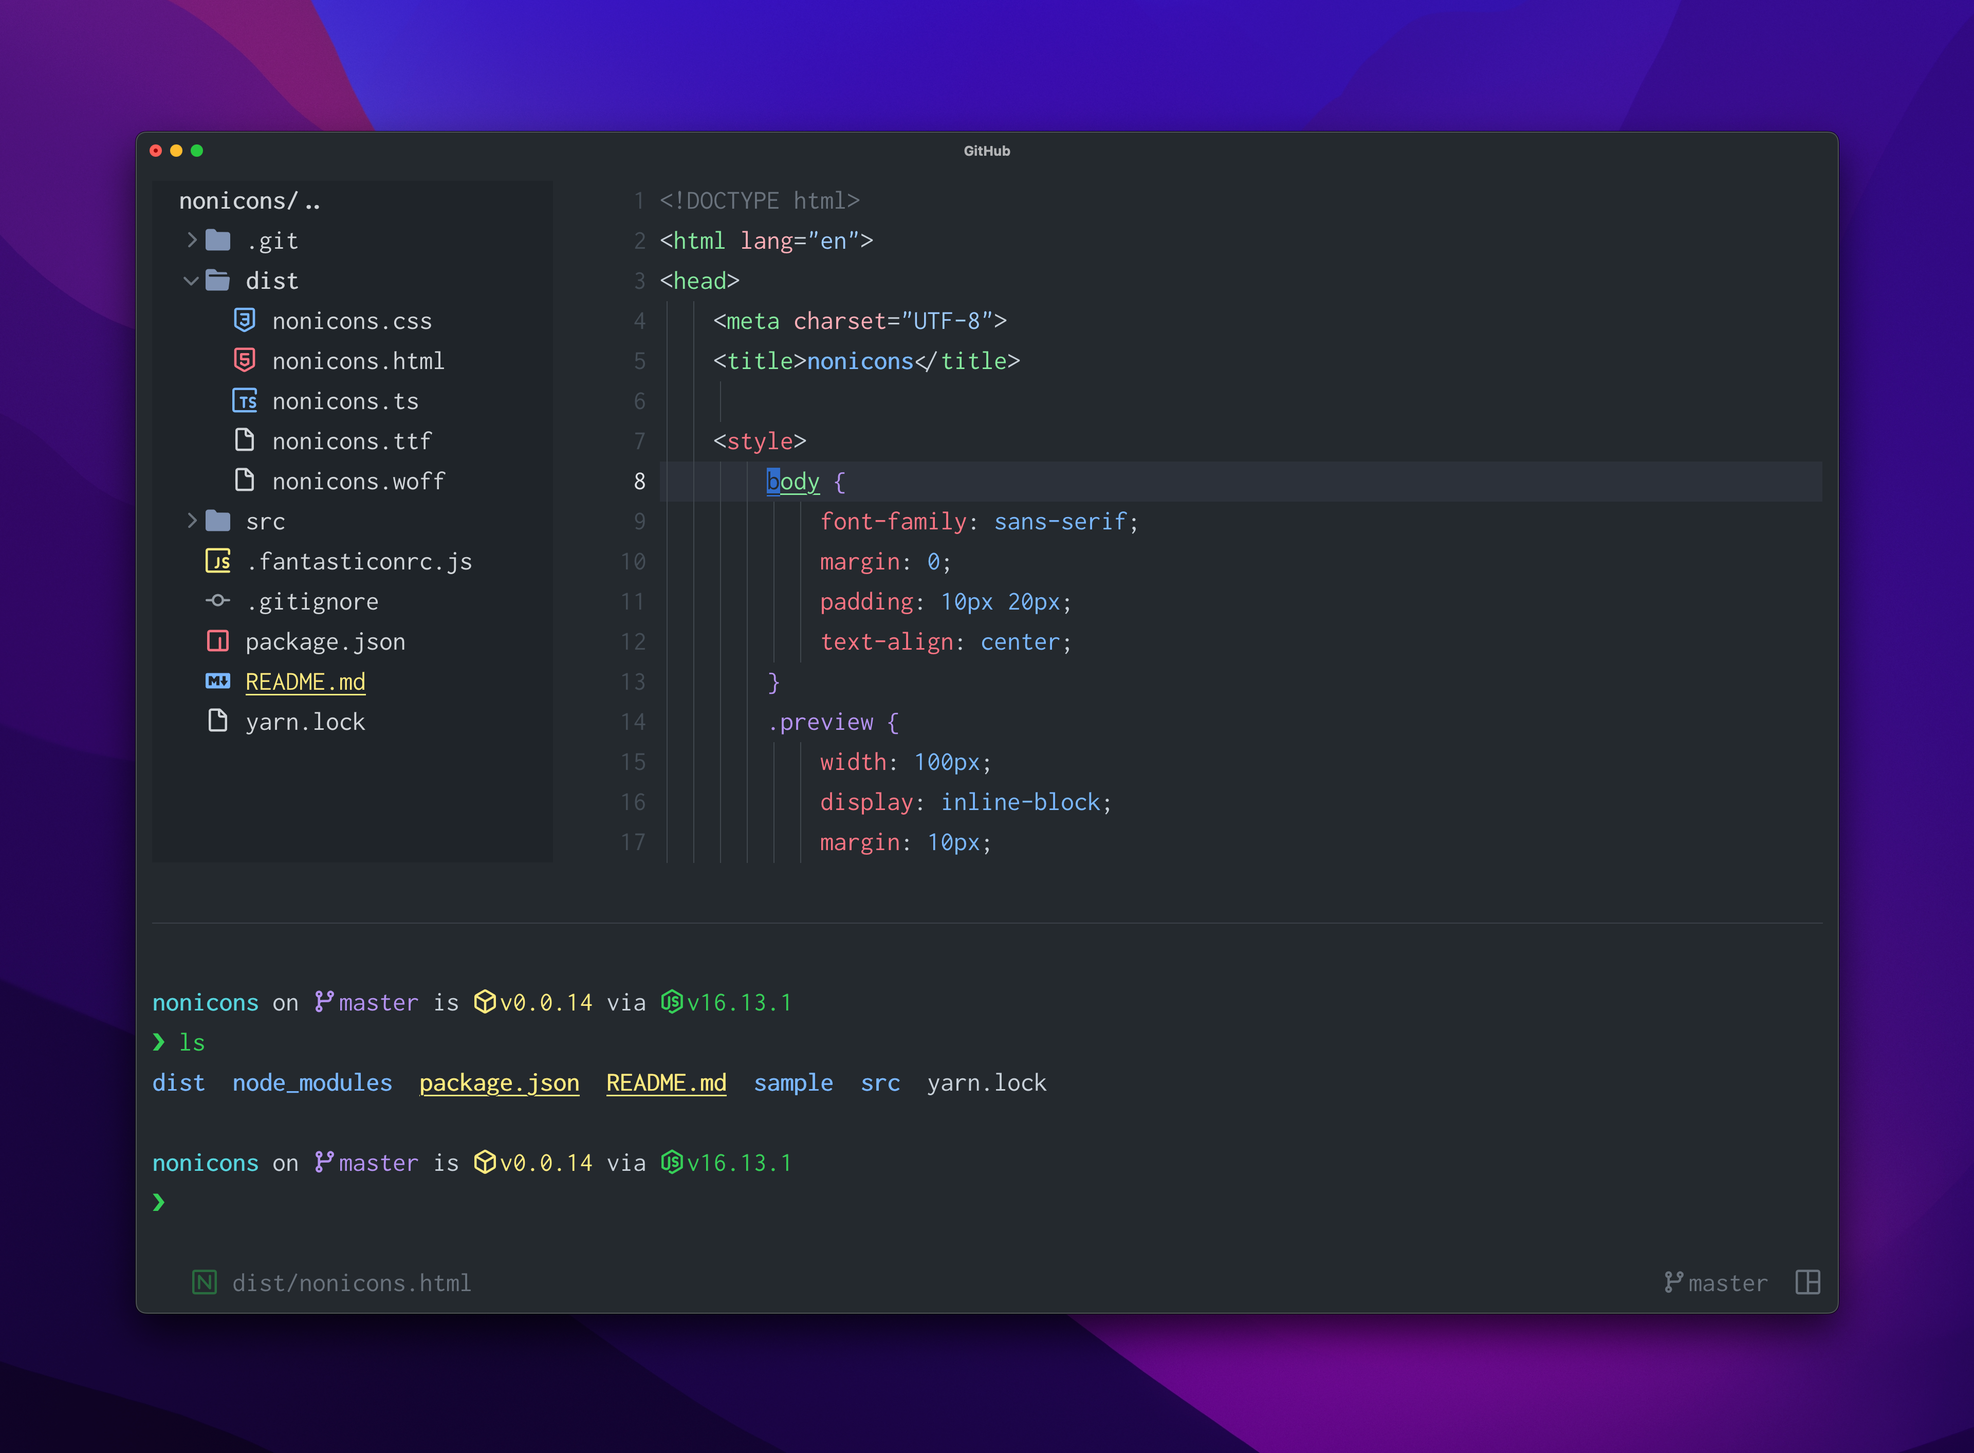Click the package icon in the first terminal prompt
Screen dimensions: 1974x1453
485,1002
